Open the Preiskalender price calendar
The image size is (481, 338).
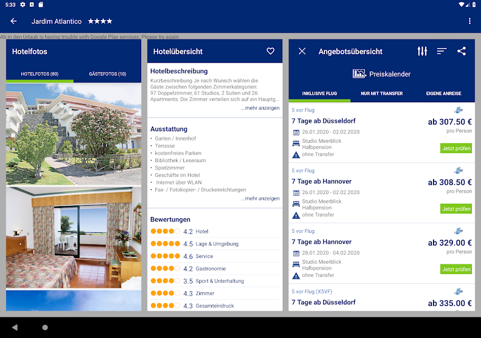click(x=382, y=74)
